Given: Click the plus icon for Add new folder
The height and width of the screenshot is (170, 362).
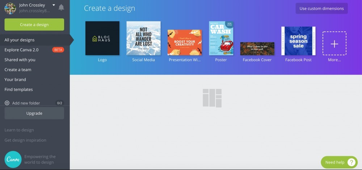Looking at the screenshot, I should pyautogui.click(x=7, y=103).
